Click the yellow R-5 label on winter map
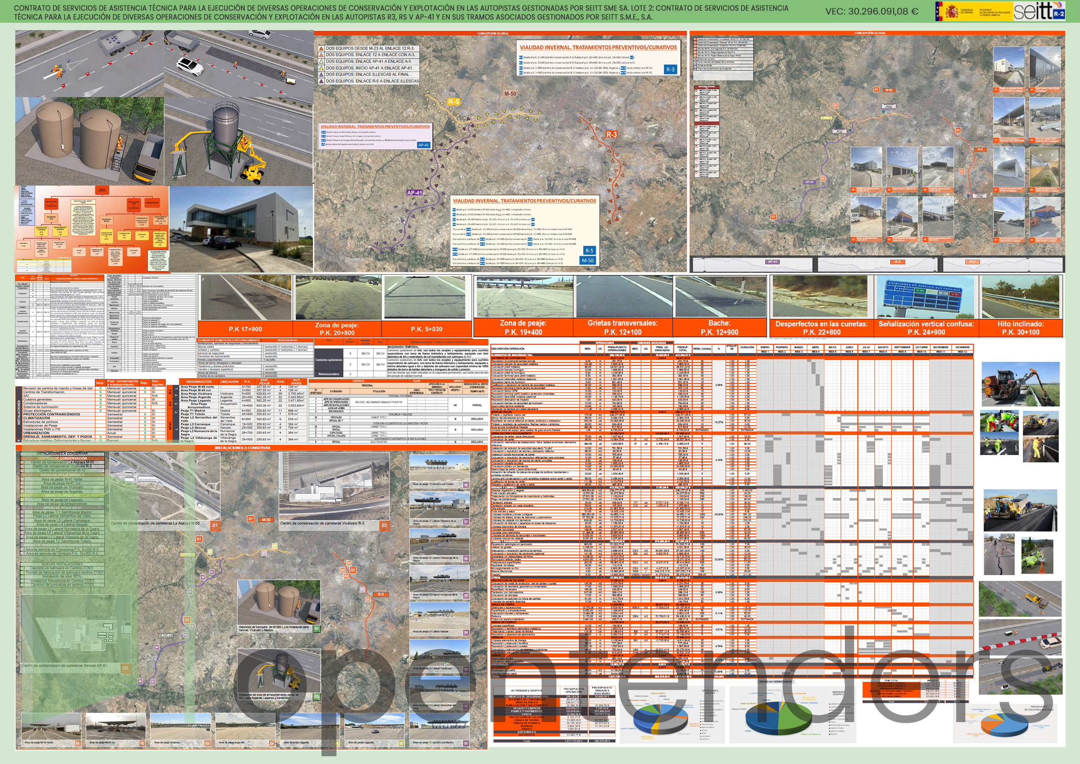The height and width of the screenshot is (764, 1080). point(453,102)
